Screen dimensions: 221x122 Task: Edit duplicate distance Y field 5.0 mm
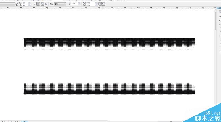click(90, 5)
